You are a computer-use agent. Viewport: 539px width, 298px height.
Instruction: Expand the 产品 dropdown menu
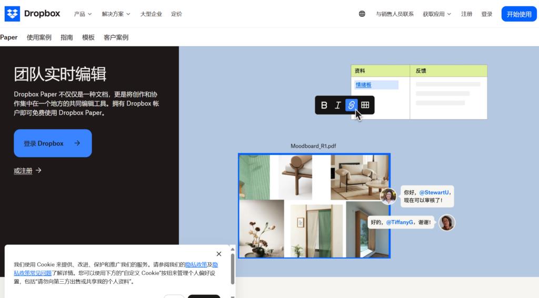83,14
